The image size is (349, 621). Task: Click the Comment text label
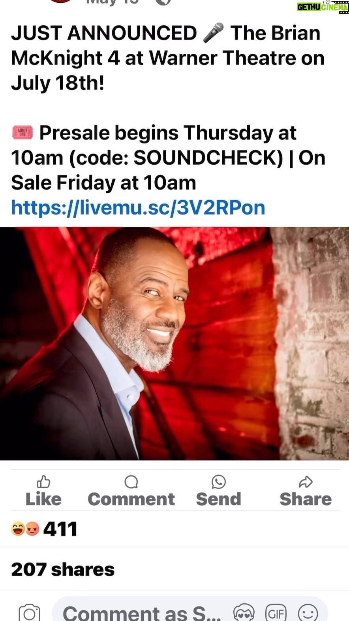pyautogui.click(x=131, y=499)
